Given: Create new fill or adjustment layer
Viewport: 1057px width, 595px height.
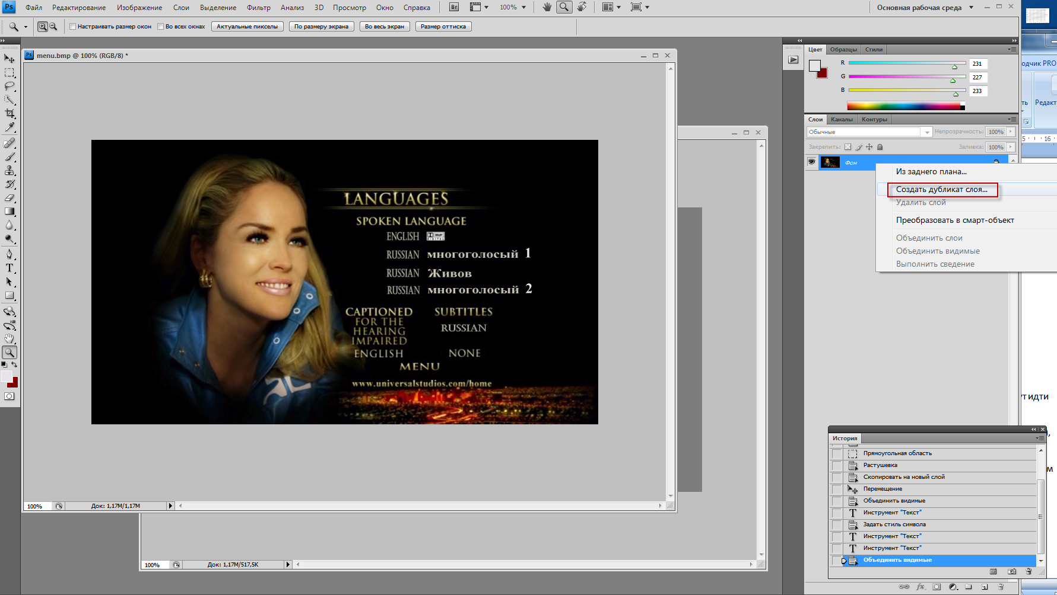Looking at the screenshot, I should (953, 587).
